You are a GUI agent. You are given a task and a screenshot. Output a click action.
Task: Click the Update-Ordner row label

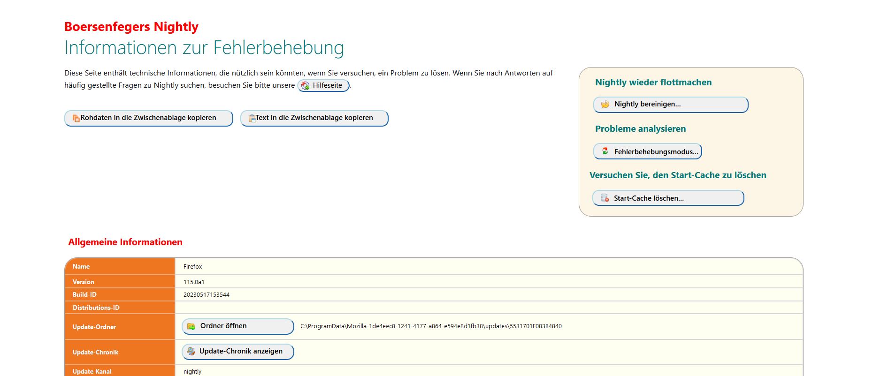tap(94, 327)
